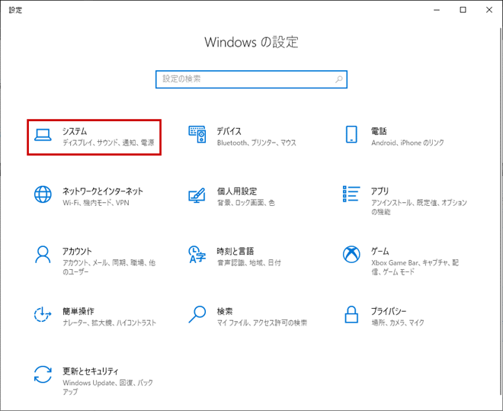Screen dimensions: 503x411
Task: Click the ディスプレイ、サウンド、通知、電源 description
Action: click(x=108, y=143)
